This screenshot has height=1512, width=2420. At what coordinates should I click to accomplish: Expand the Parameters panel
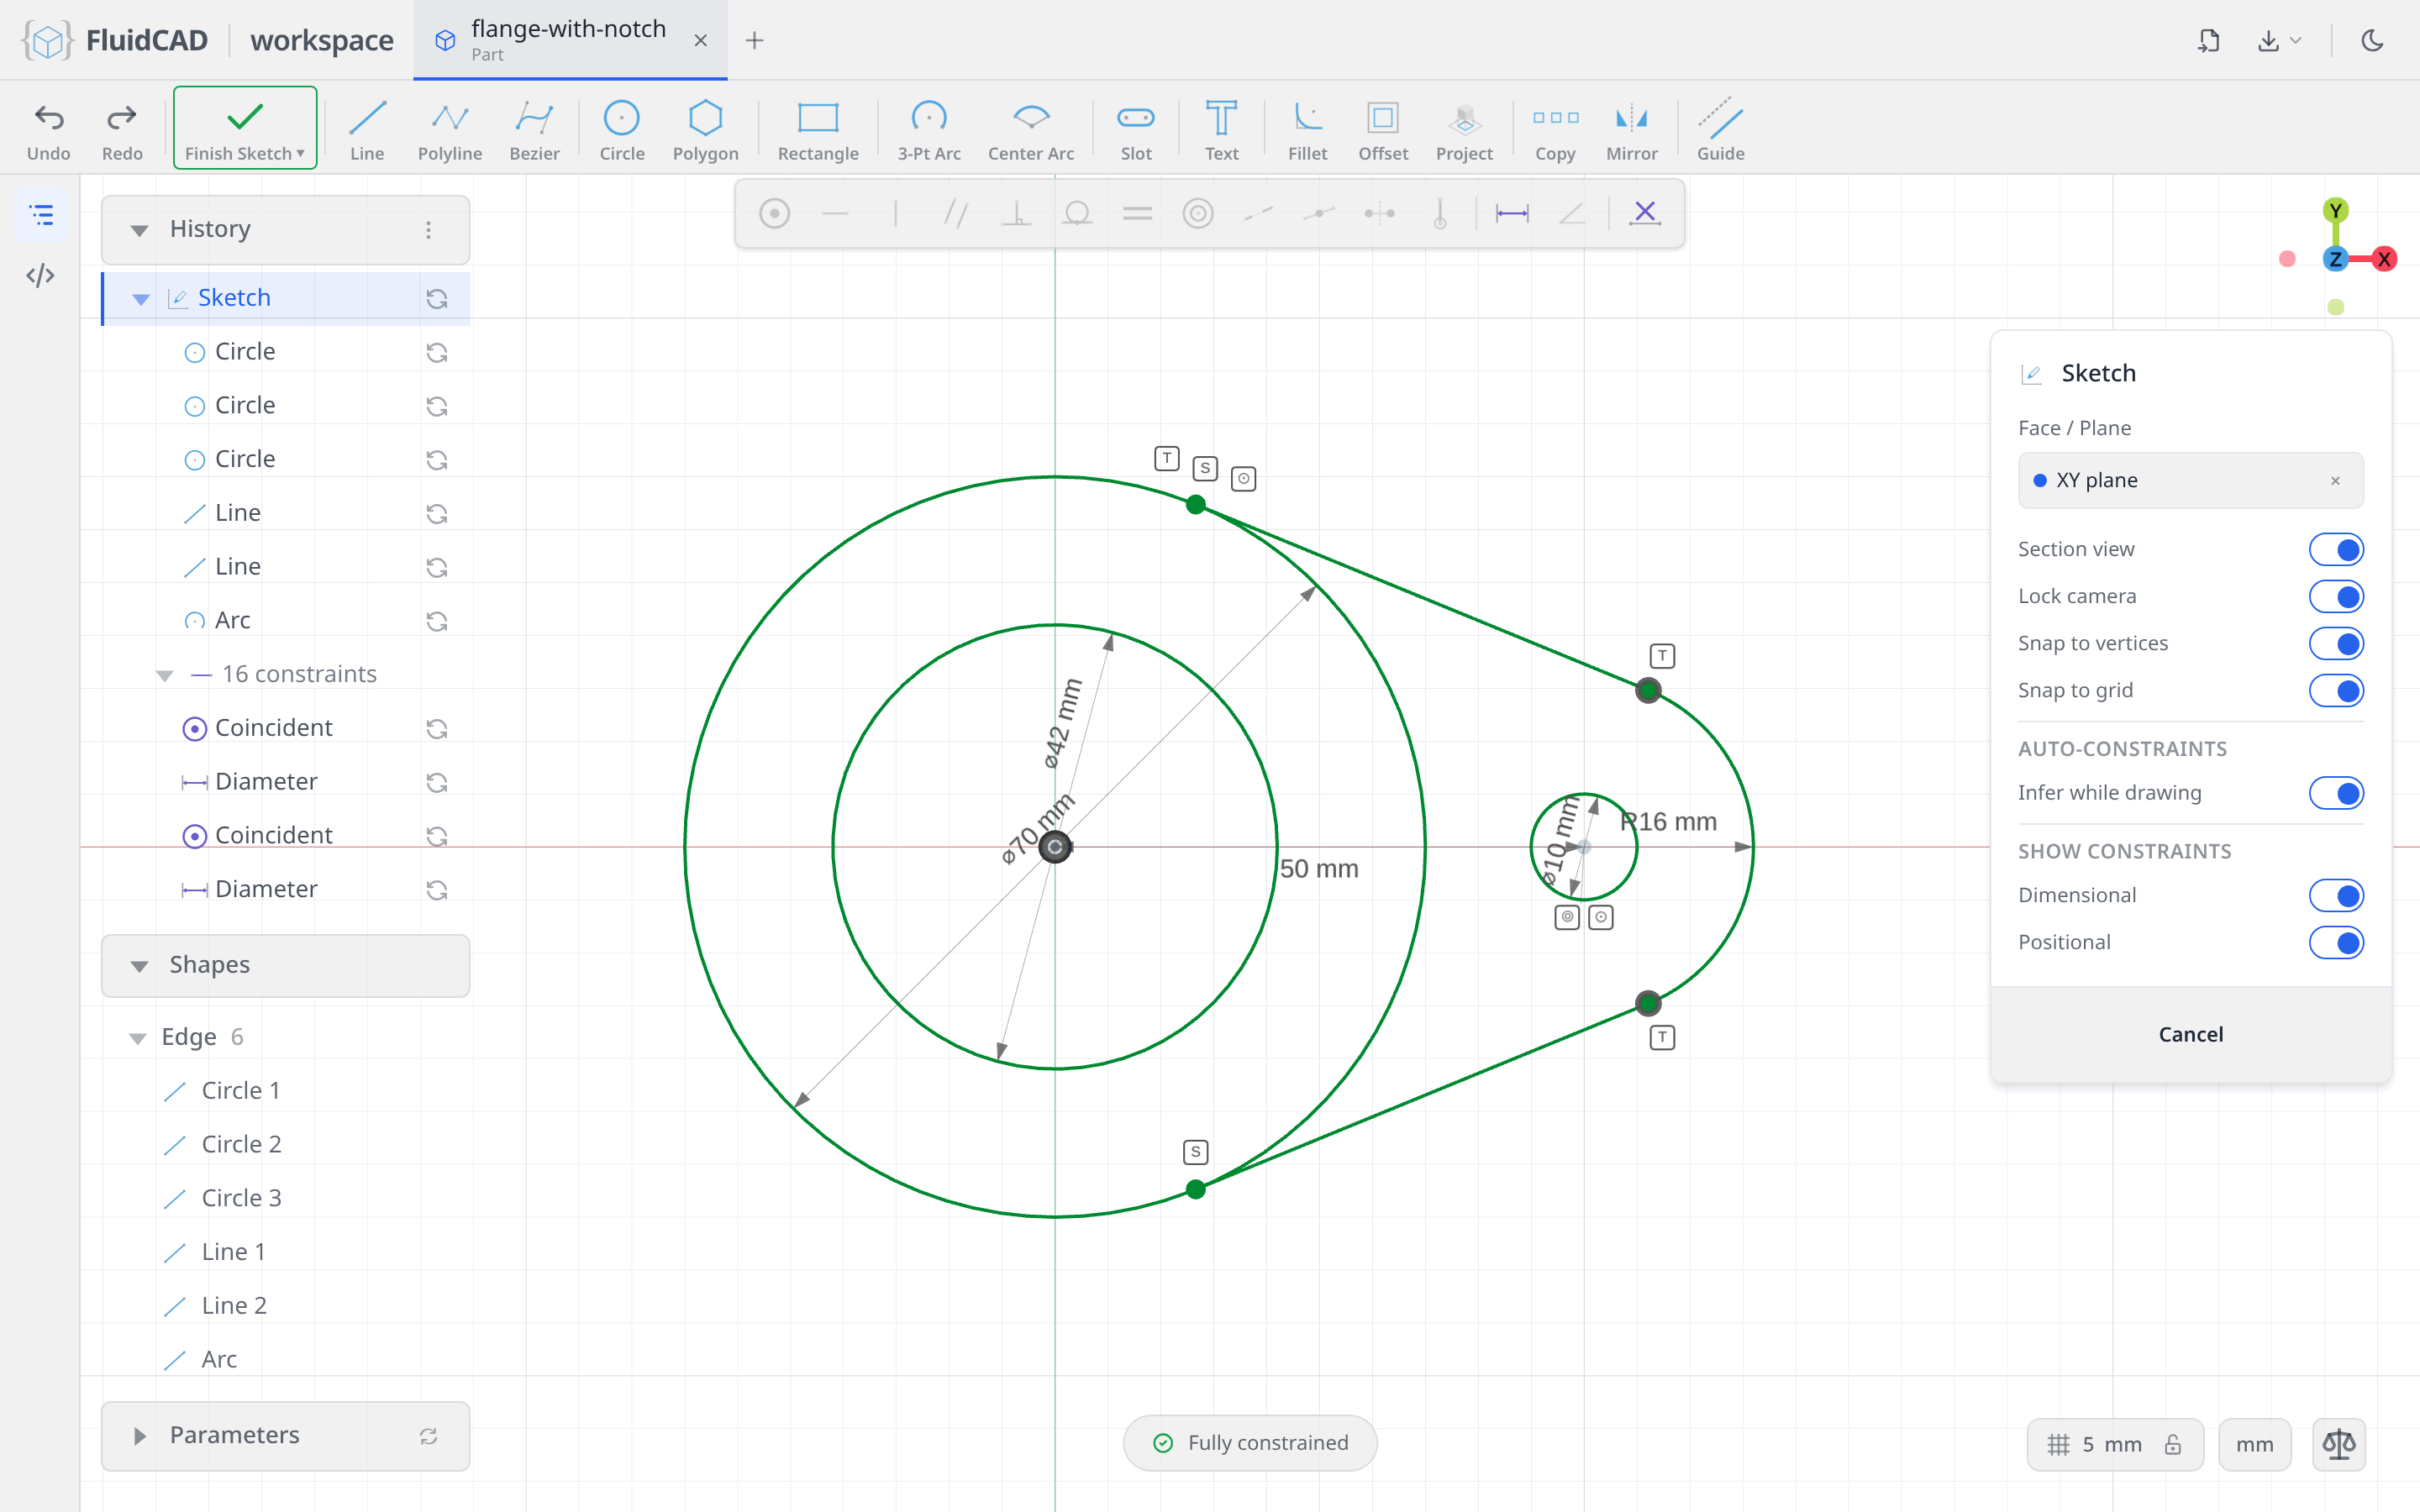pos(139,1436)
